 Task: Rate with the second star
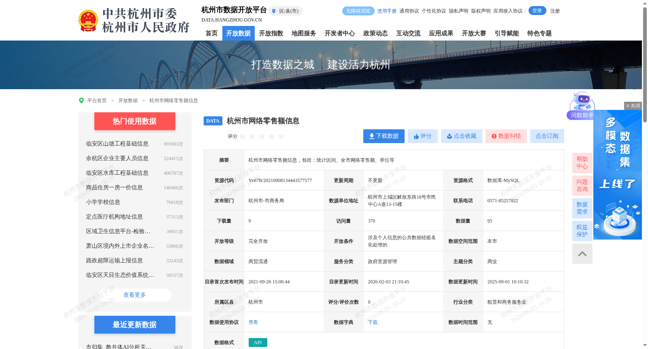(x=252, y=137)
